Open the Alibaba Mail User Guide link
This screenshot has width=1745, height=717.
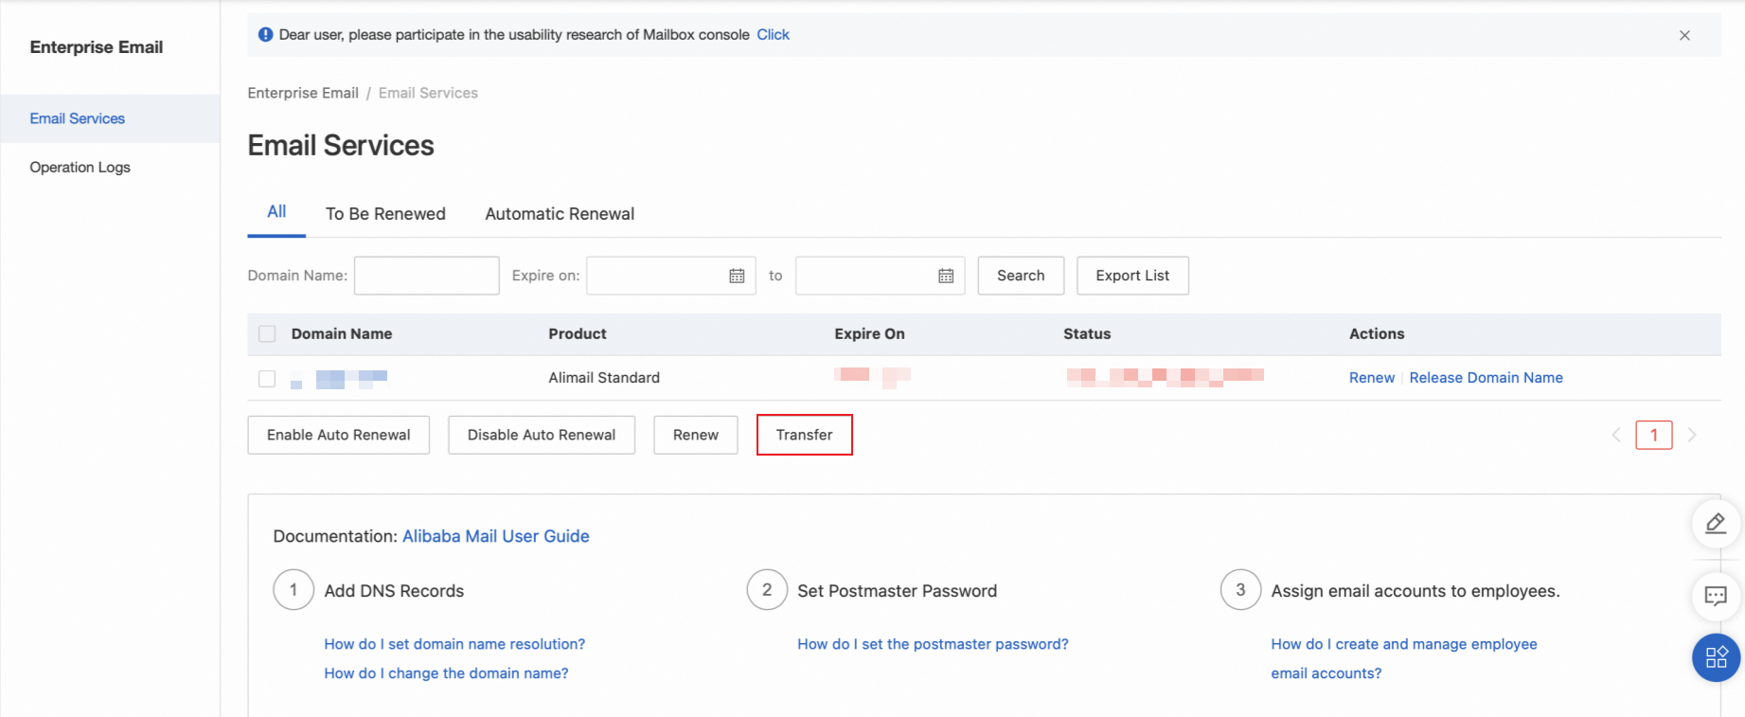tap(495, 536)
